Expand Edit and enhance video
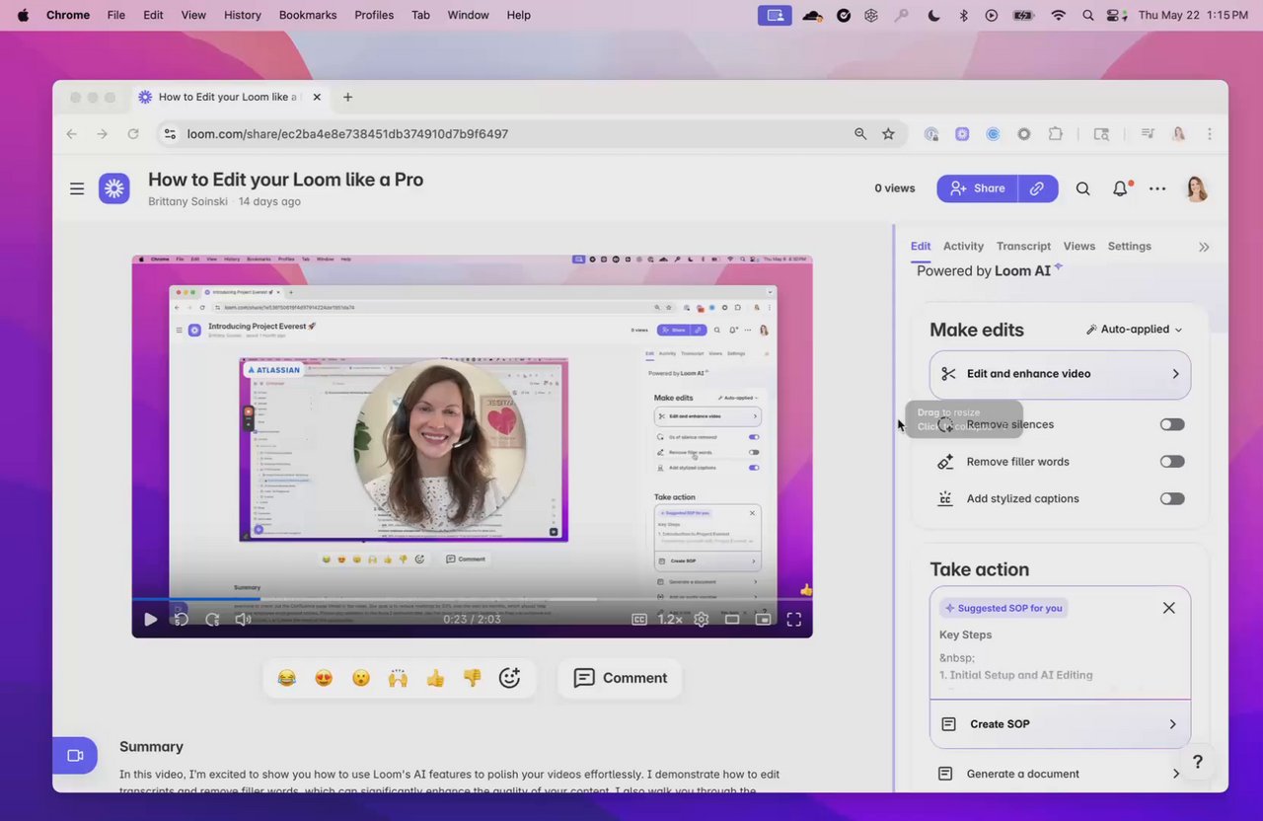Image resolution: width=1263 pixels, height=821 pixels. pos(1060,374)
